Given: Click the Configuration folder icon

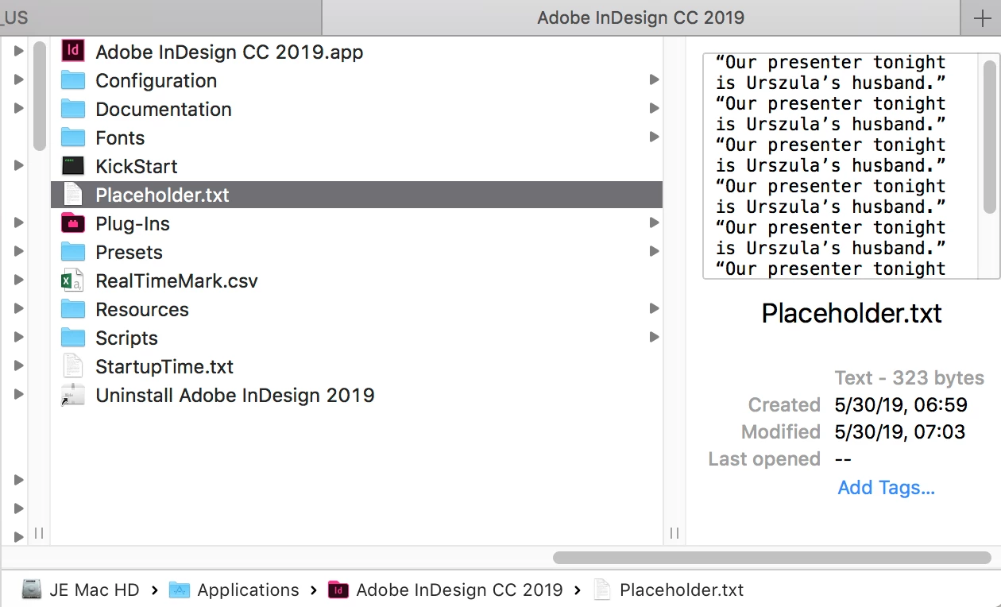Looking at the screenshot, I should tap(73, 80).
